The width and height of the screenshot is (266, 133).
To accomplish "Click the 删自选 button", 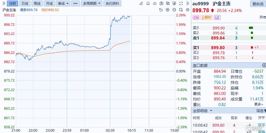I will pyautogui.click(x=258, y=4).
